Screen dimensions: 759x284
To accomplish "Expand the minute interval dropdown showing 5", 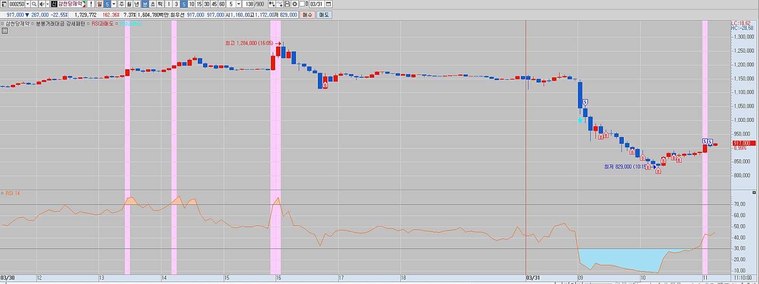I will point(239,4).
